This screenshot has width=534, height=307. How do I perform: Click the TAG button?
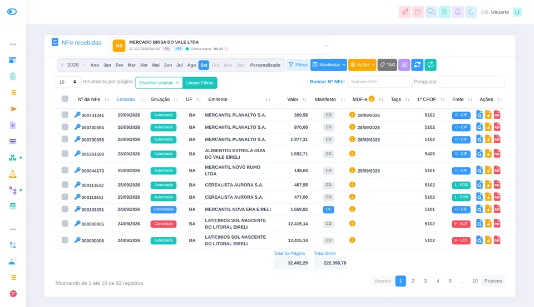387,64
